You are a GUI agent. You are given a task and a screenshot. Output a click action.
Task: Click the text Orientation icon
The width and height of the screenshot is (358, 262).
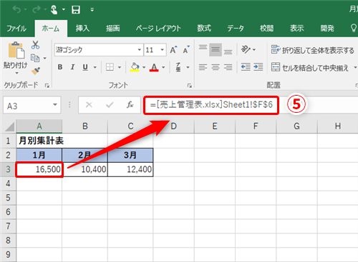point(246,50)
